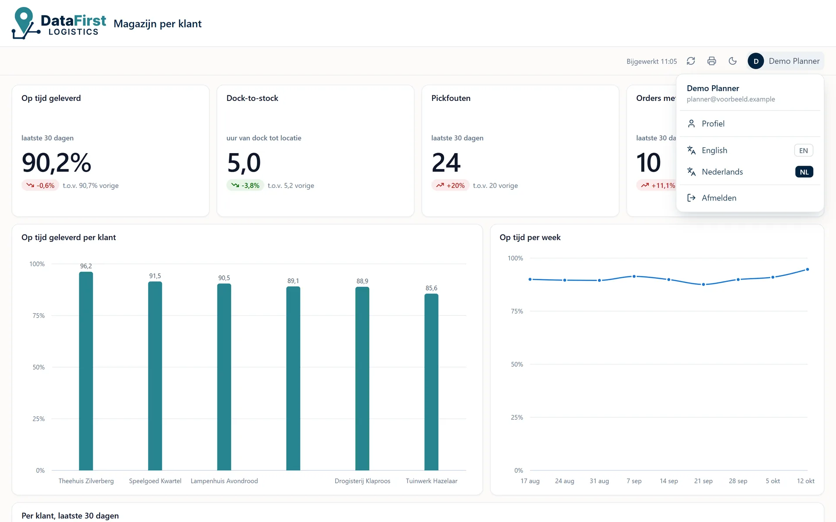The height and width of the screenshot is (522, 836).
Task: Open the Profiel menu entry
Action: coord(750,124)
